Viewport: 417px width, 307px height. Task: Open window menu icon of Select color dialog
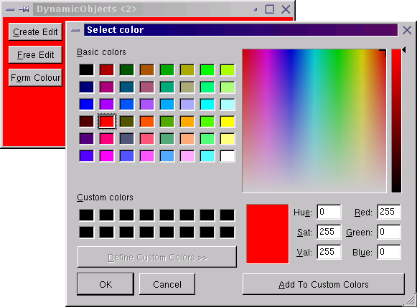pos(75,30)
